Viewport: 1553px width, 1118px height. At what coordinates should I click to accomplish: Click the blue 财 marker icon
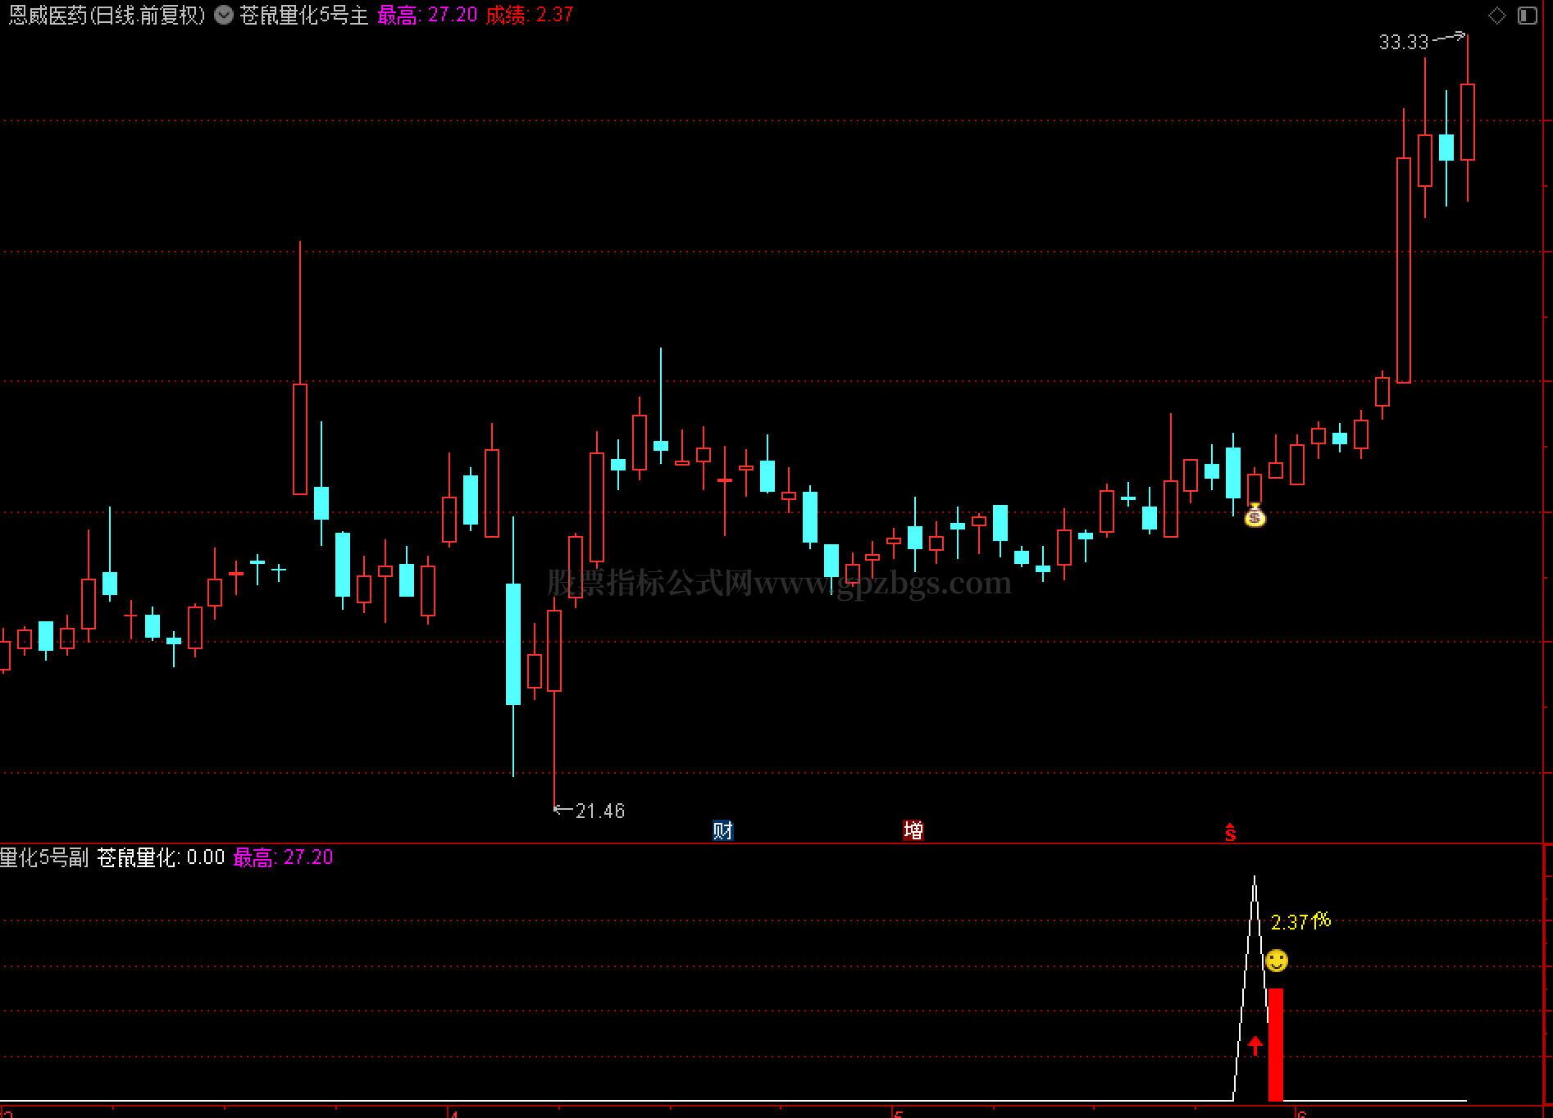722,830
